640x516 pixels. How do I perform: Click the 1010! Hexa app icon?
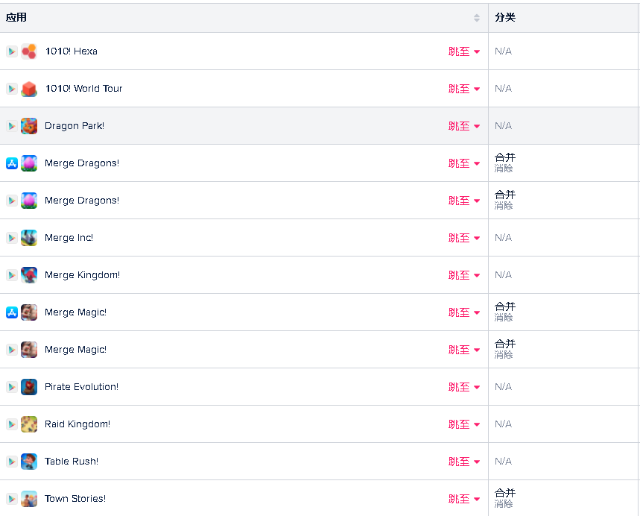[x=29, y=51]
